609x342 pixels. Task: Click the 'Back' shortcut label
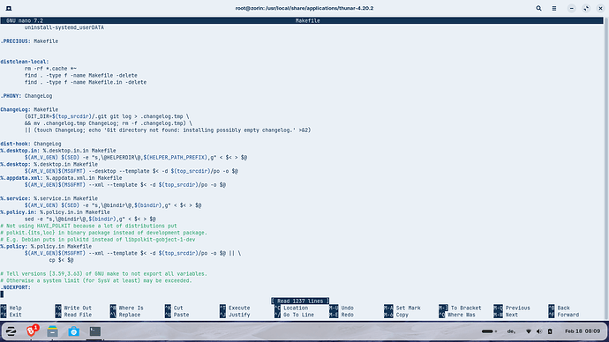point(564,308)
